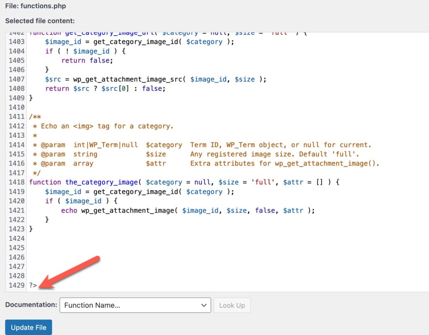Click the 'File: functions.php' heading
429x335 pixels.
point(36,6)
